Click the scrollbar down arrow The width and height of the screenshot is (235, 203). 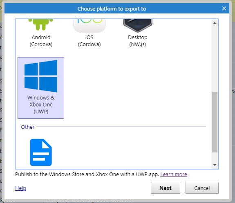(x=215, y=165)
